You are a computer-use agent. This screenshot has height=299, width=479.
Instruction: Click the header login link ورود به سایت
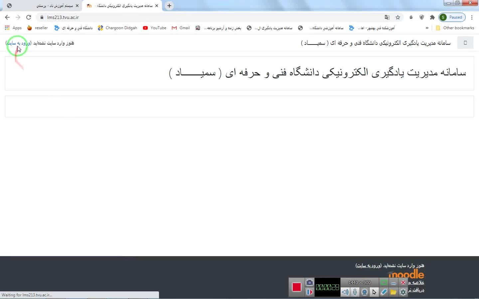(x=19, y=43)
